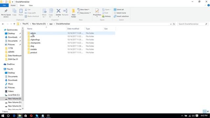Sort by the Name column header
Image resolution: width=210 pixels, height=118 pixels.
pos(30,29)
